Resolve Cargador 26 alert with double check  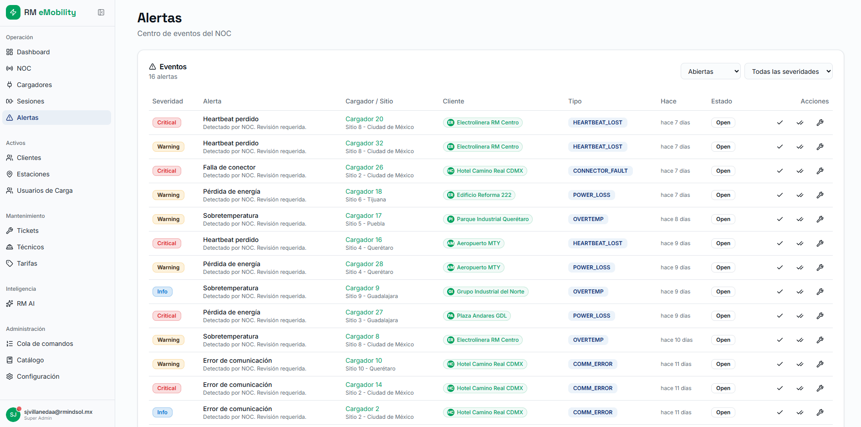800,171
